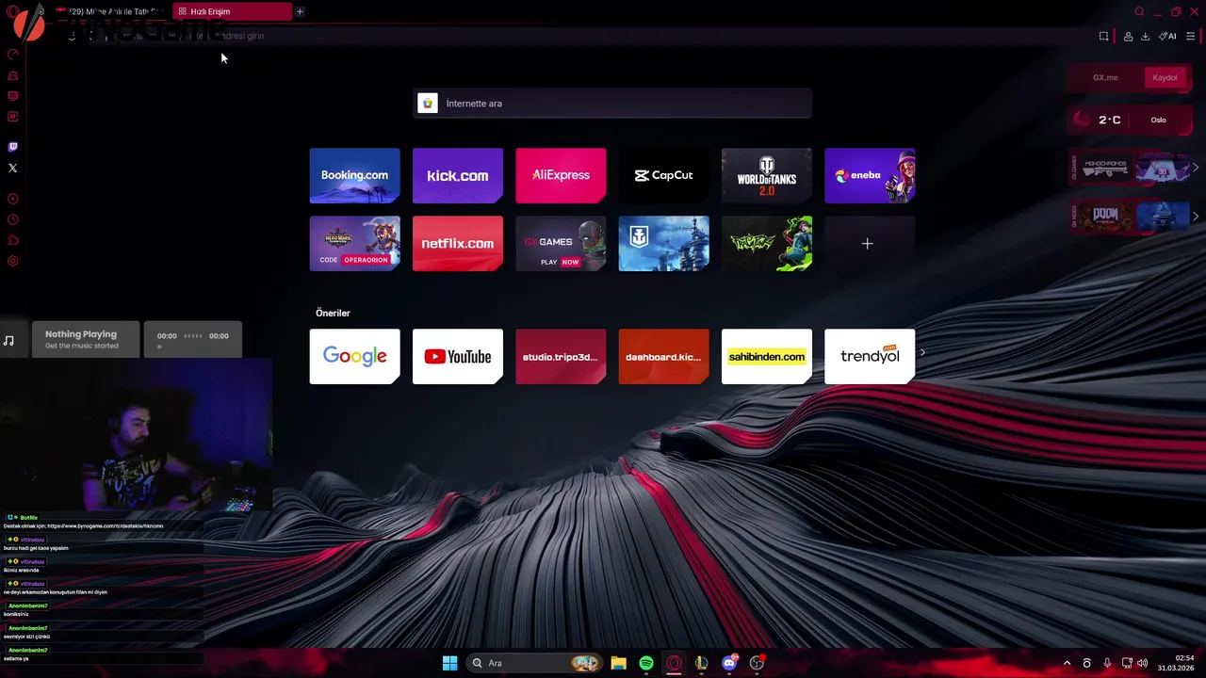The width and height of the screenshot is (1206, 678).
Task: Click the snapshot capture icon in toolbar
Action: [x=1104, y=36]
